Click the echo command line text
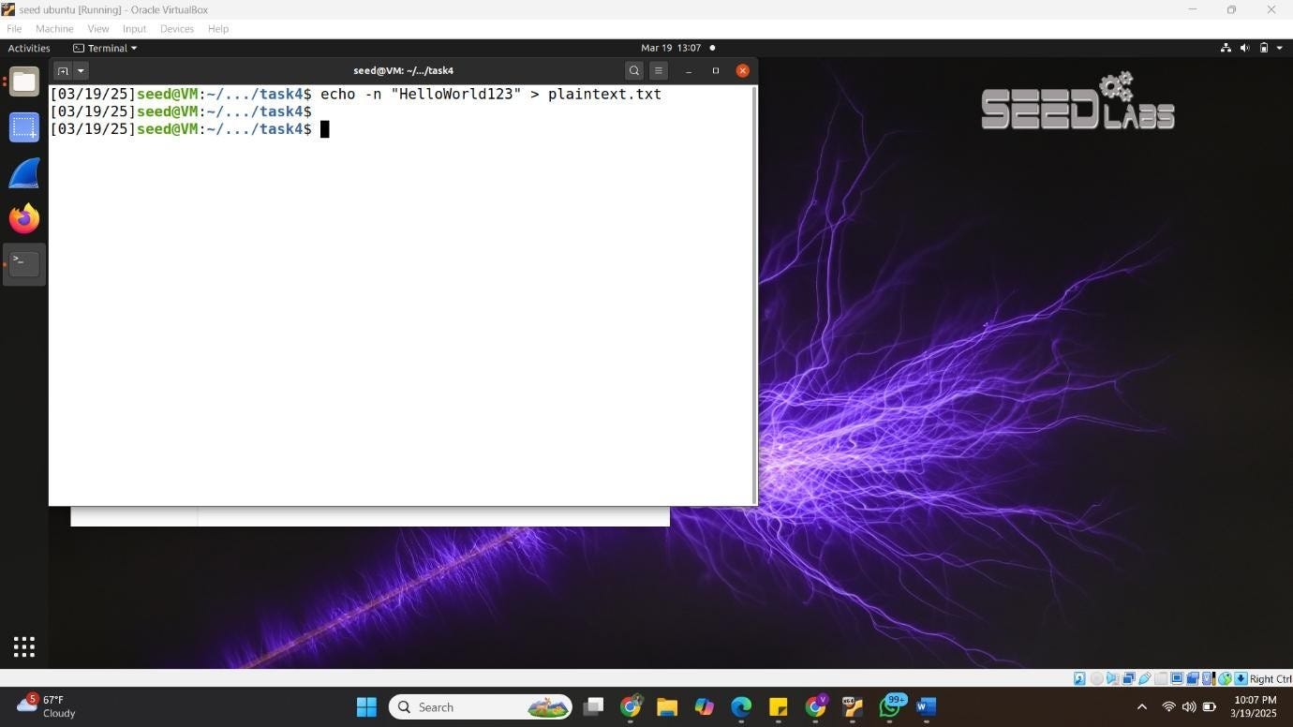This screenshot has width=1293, height=727. [x=491, y=95]
